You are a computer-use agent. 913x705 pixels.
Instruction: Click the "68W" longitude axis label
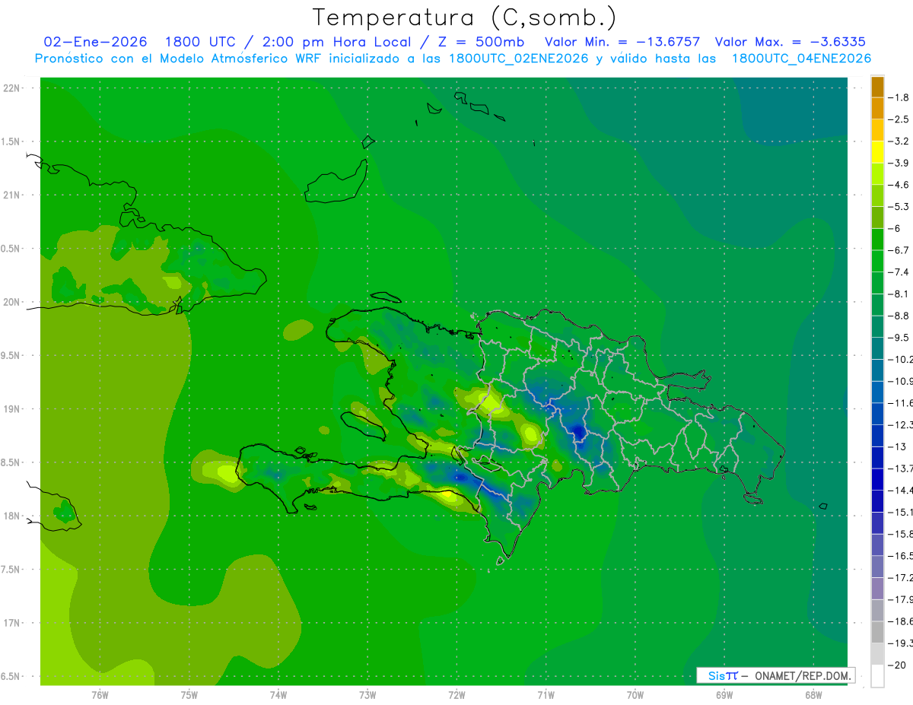click(x=813, y=695)
